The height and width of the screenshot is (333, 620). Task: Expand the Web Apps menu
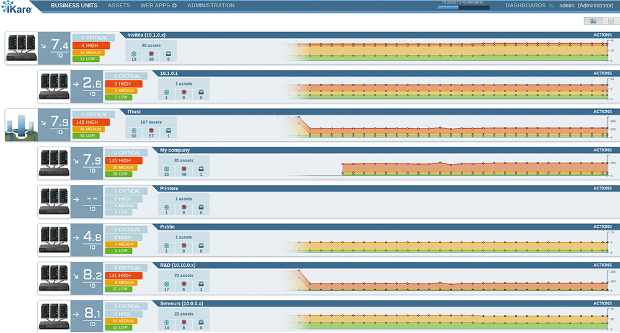coord(158,6)
